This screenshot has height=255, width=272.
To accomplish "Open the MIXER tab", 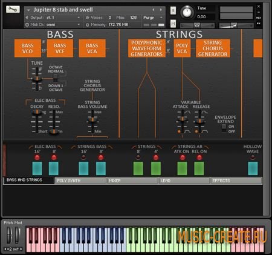I will pyautogui.click(x=132, y=180).
